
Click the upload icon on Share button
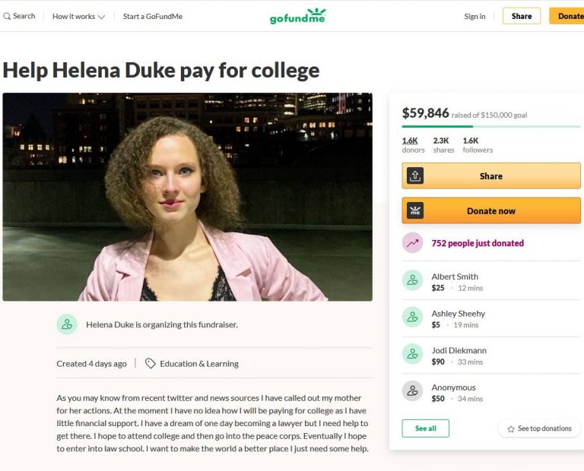tap(415, 175)
